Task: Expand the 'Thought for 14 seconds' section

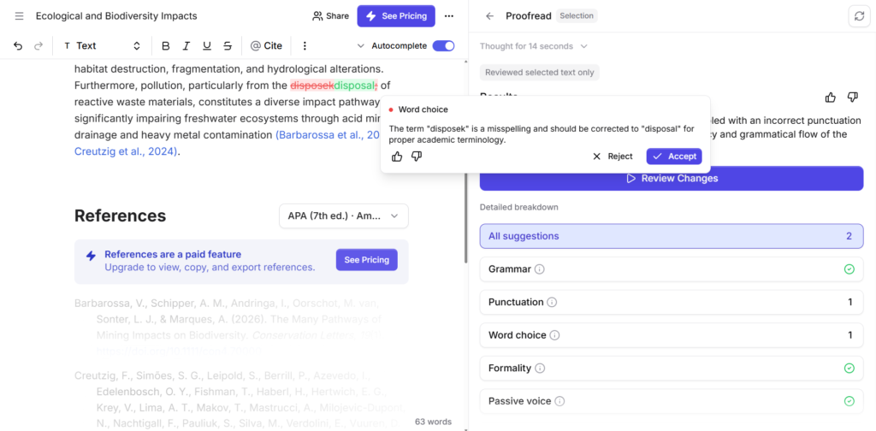Action: click(x=534, y=46)
